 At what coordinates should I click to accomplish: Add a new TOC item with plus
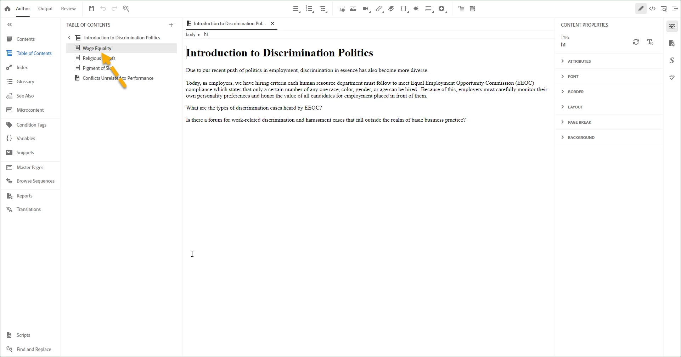tap(171, 25)
